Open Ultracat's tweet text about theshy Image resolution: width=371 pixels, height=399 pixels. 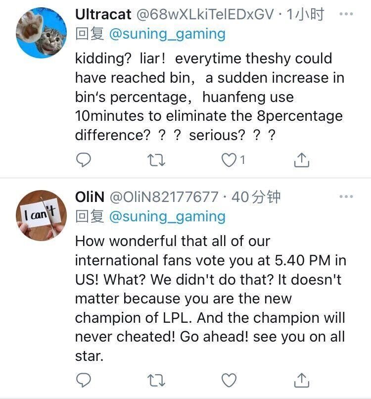(210, 97)
